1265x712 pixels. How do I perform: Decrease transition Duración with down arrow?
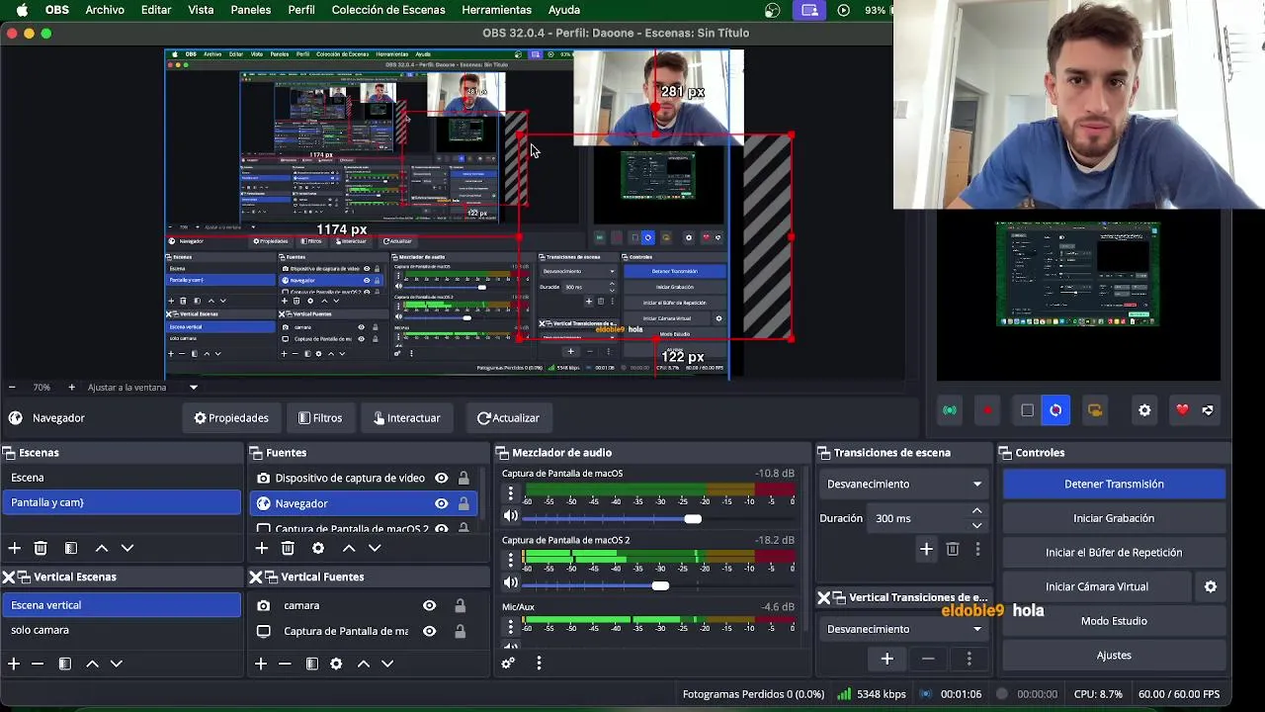tap(976, 525)
